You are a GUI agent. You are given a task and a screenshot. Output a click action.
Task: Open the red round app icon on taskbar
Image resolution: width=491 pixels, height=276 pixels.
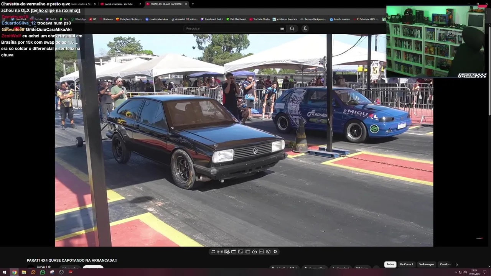[71, 272]
